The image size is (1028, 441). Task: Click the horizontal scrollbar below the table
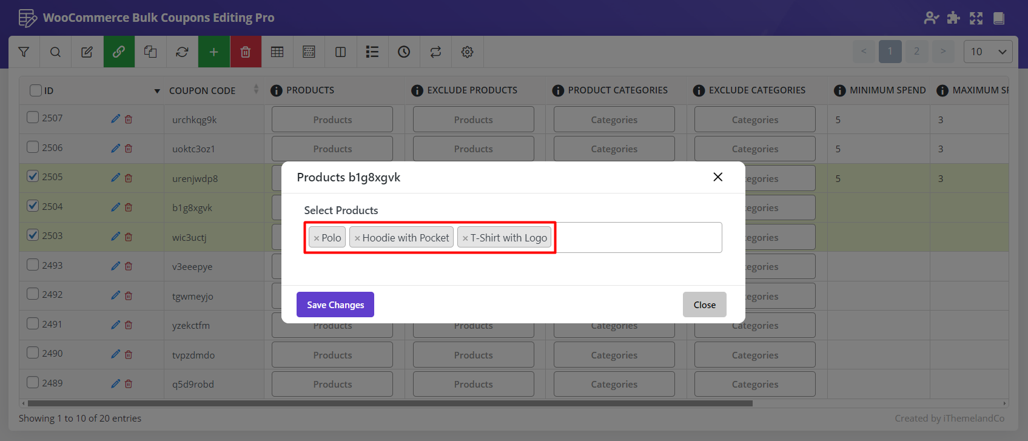[x=388, y=403]
